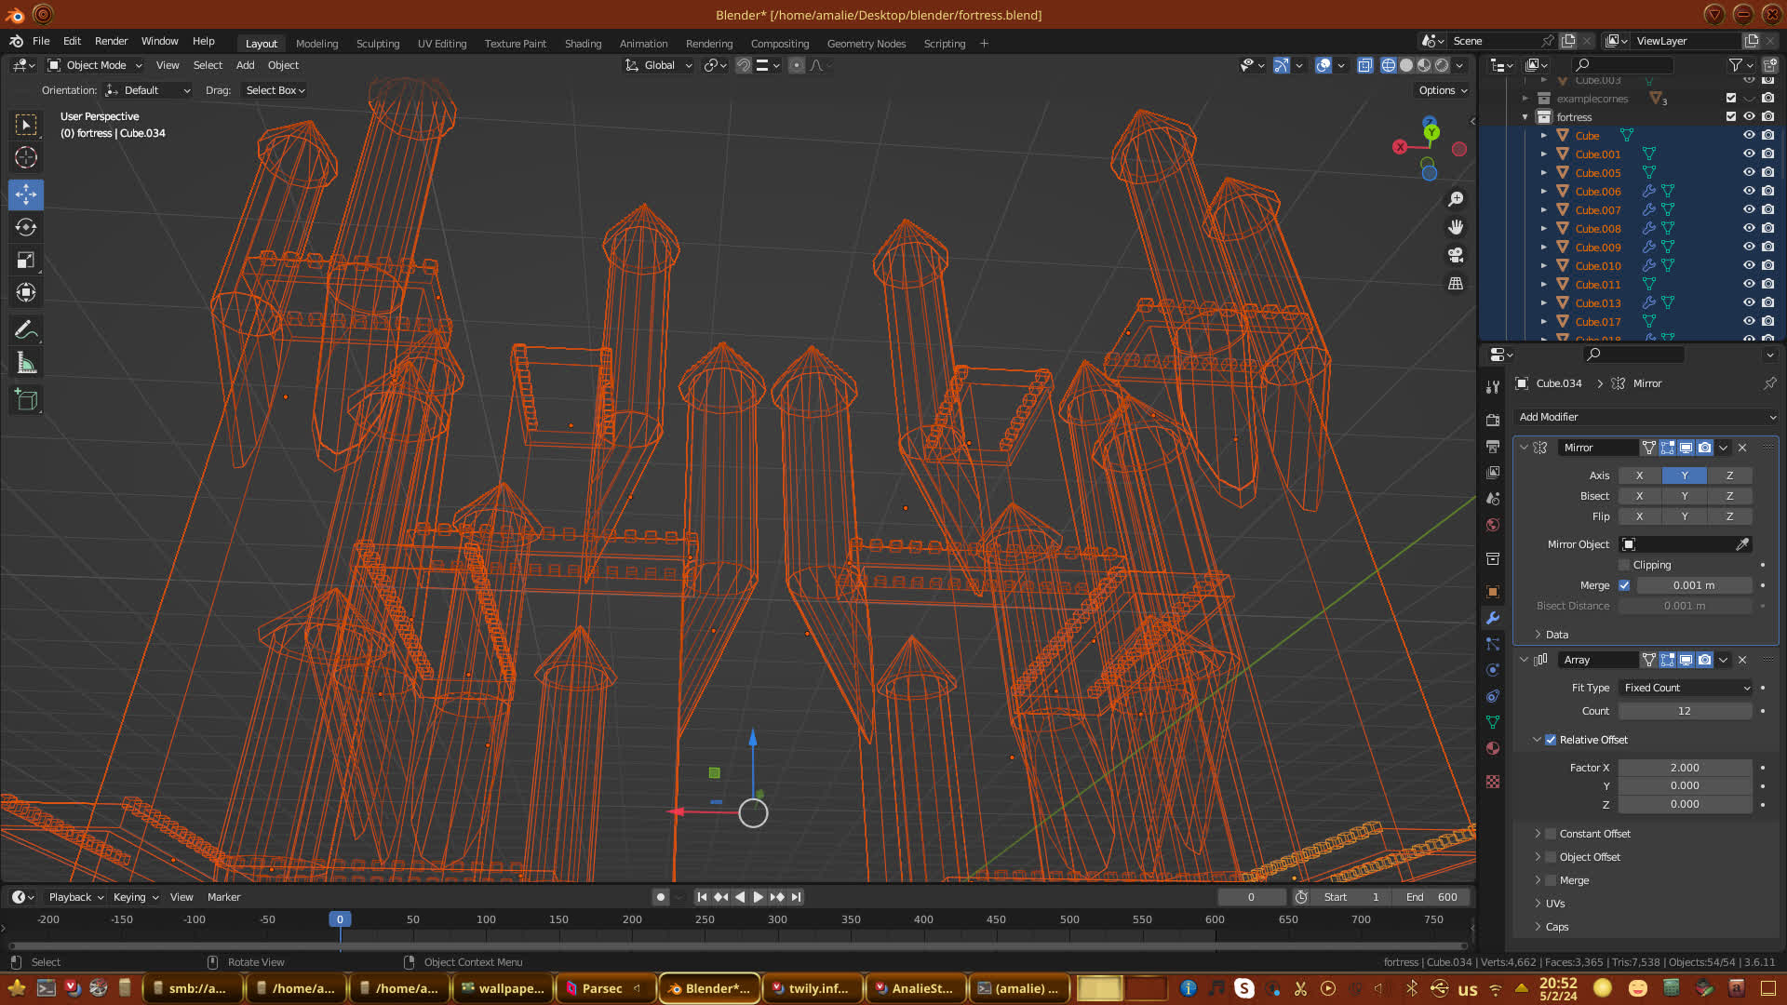Viewport: 1787px width, 1005px height.
Task: Activate the Annotate pencil tool
Action: point(26,330)
